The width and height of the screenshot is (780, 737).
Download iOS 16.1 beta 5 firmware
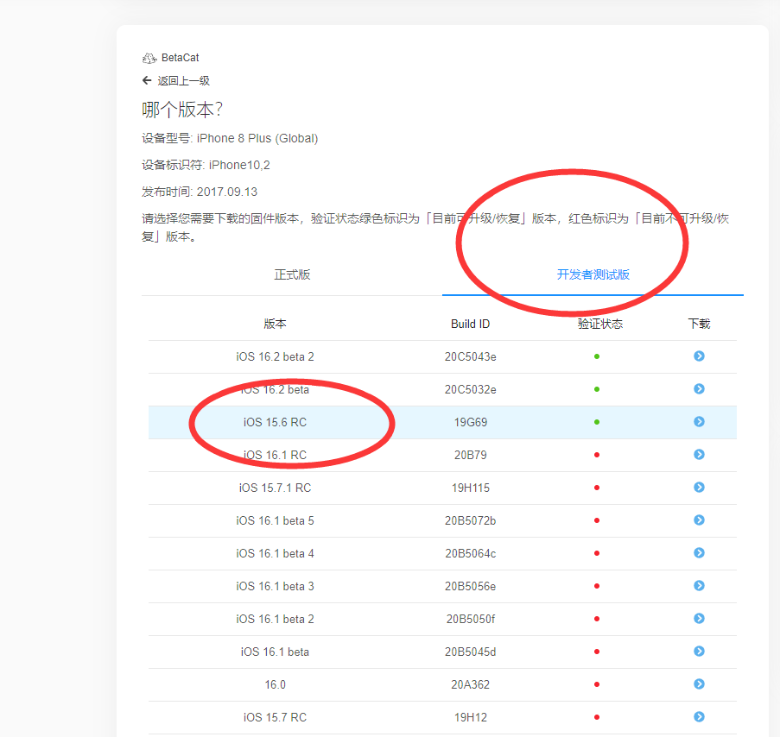pyautogui.click(x=699, y=520)
